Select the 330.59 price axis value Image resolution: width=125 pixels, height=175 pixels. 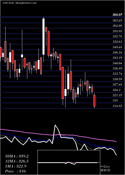coord(117,79)
